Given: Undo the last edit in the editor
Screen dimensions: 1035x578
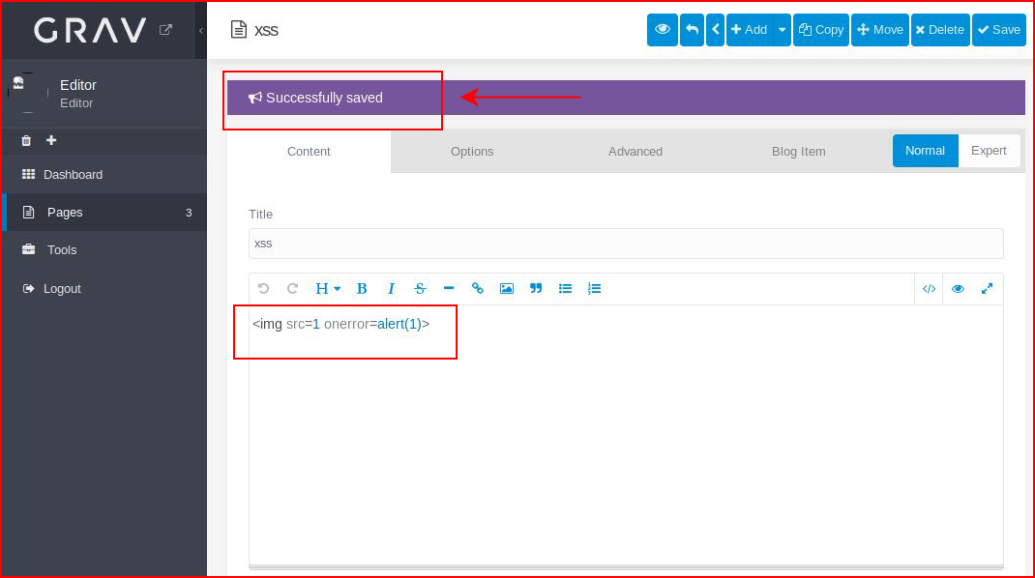Looking at the screenshot, I should pyautogui.click(x=263, y=288).
